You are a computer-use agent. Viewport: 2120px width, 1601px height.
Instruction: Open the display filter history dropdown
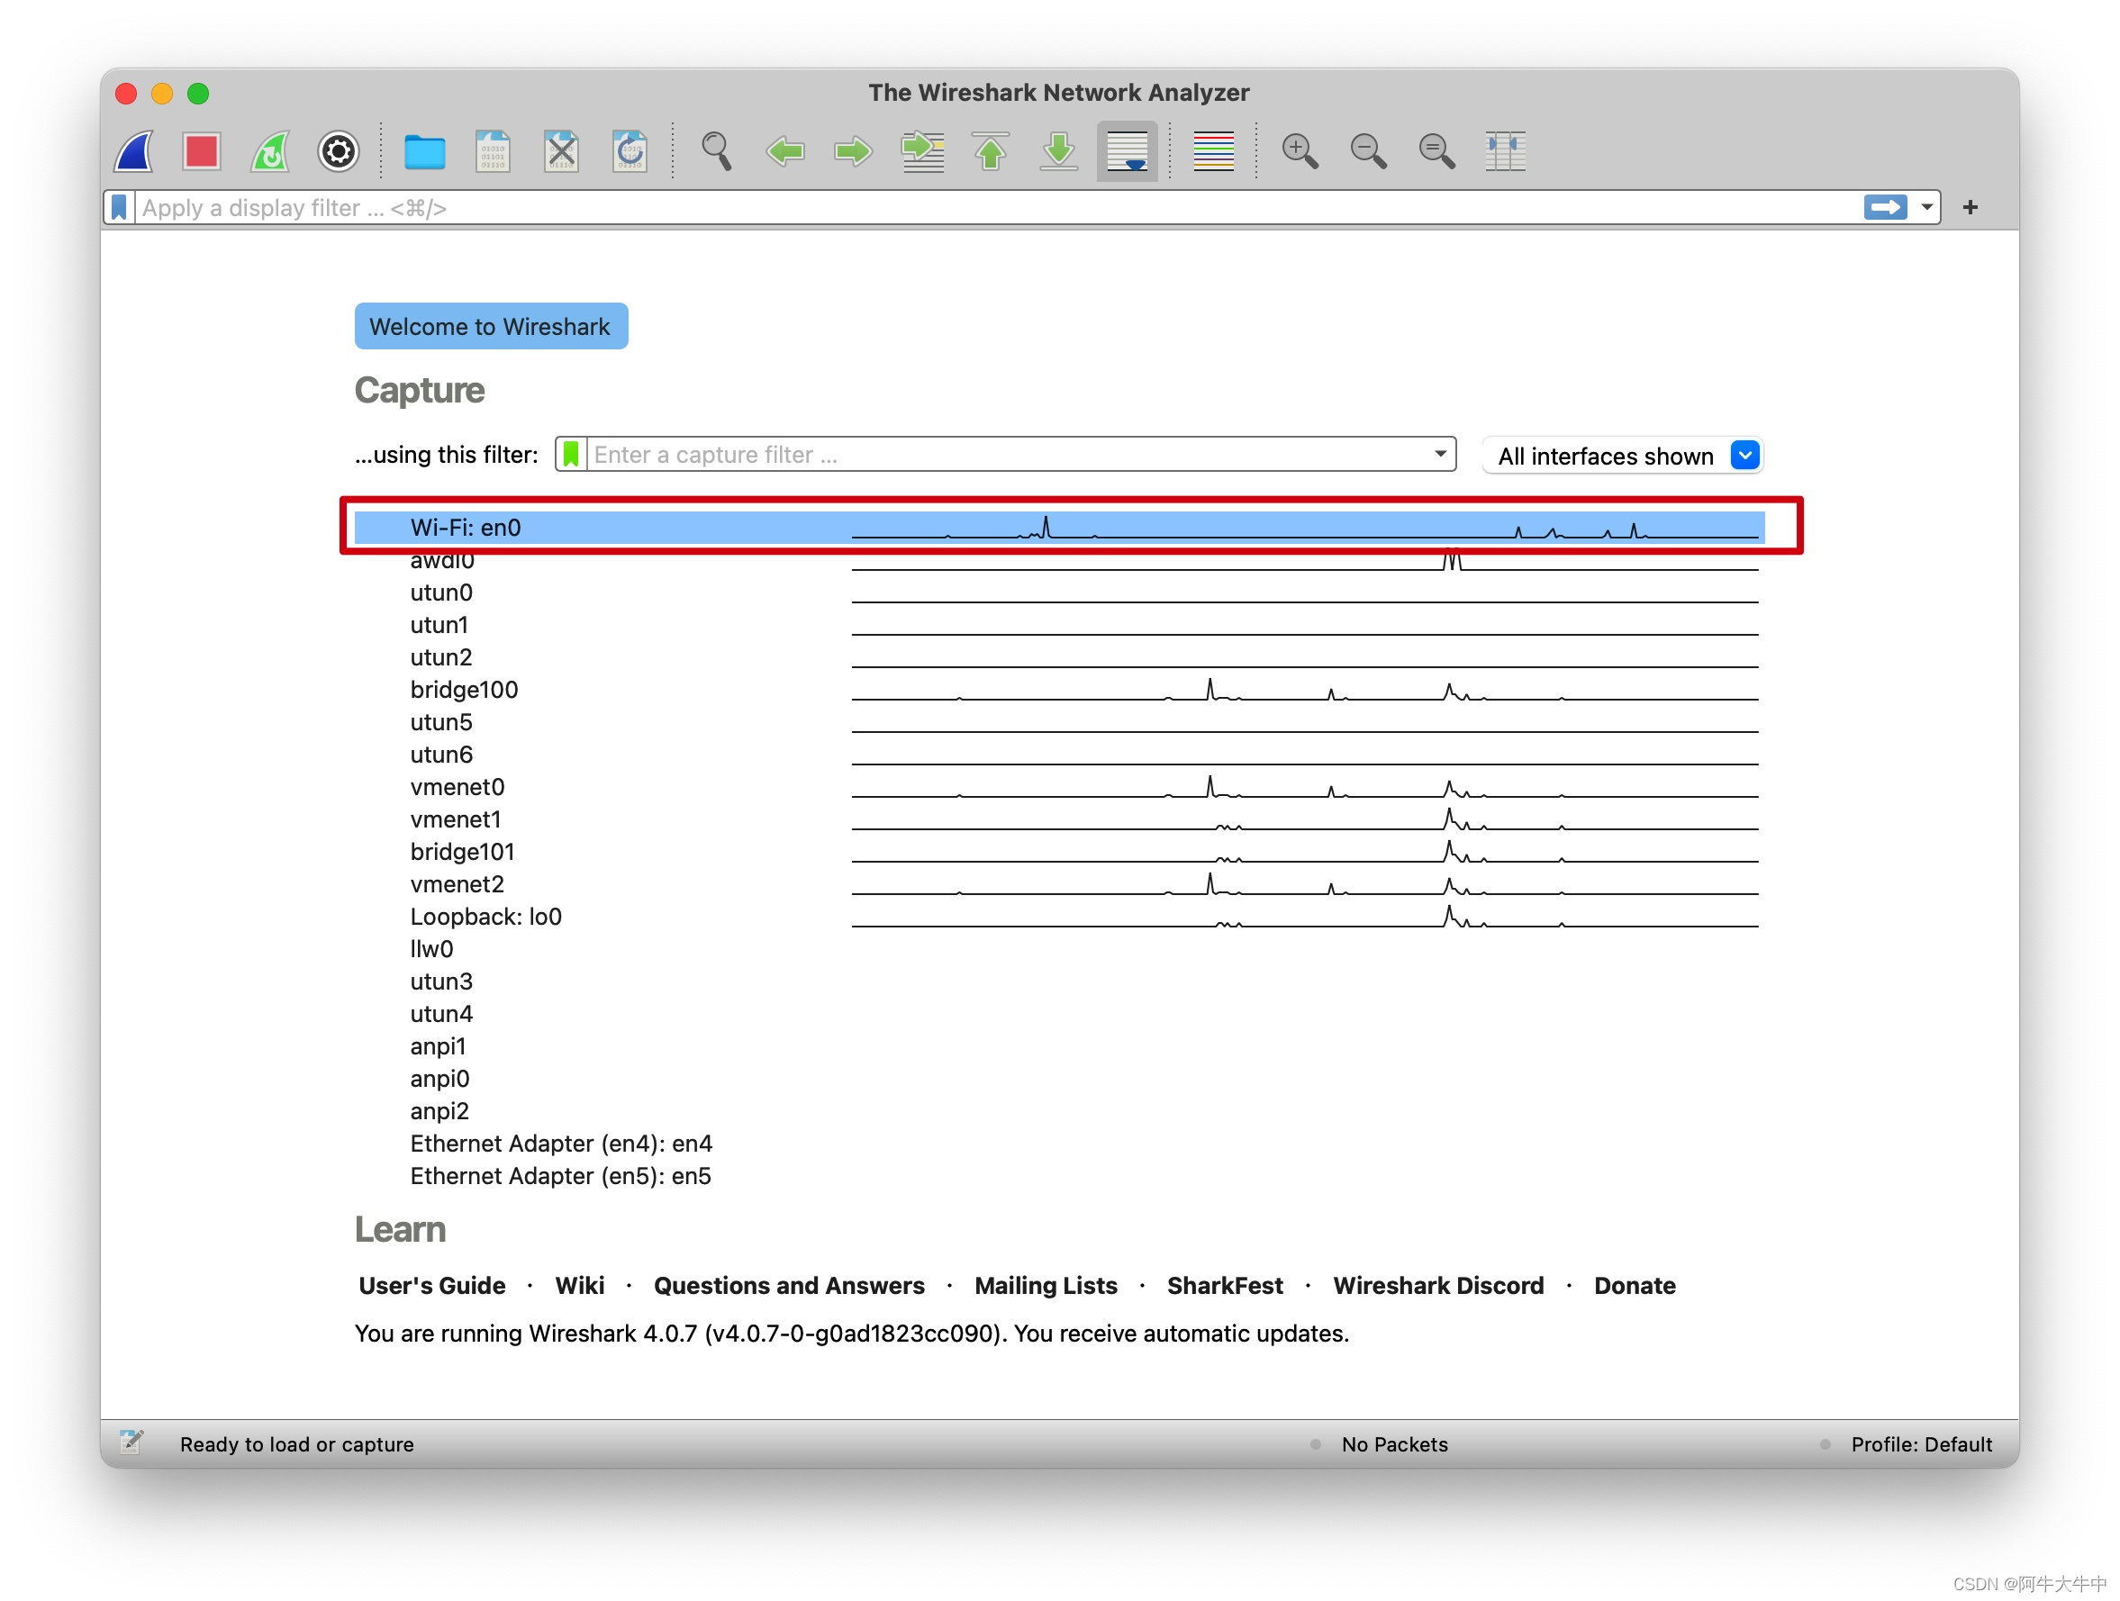coord(1927,208)
